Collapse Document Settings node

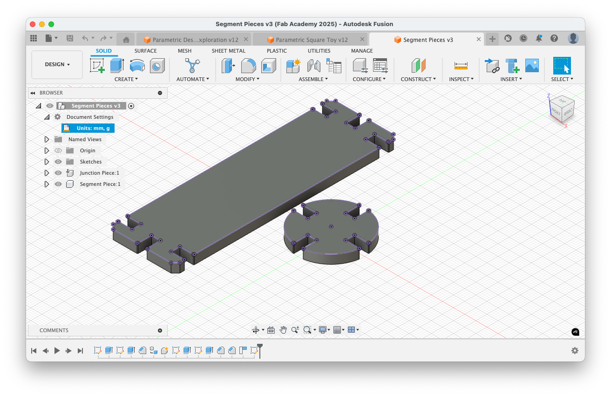47,117
